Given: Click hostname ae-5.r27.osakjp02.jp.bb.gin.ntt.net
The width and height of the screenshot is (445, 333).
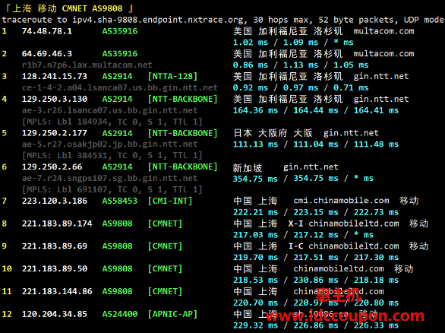Looking at the screenshot, I should 109,144.
